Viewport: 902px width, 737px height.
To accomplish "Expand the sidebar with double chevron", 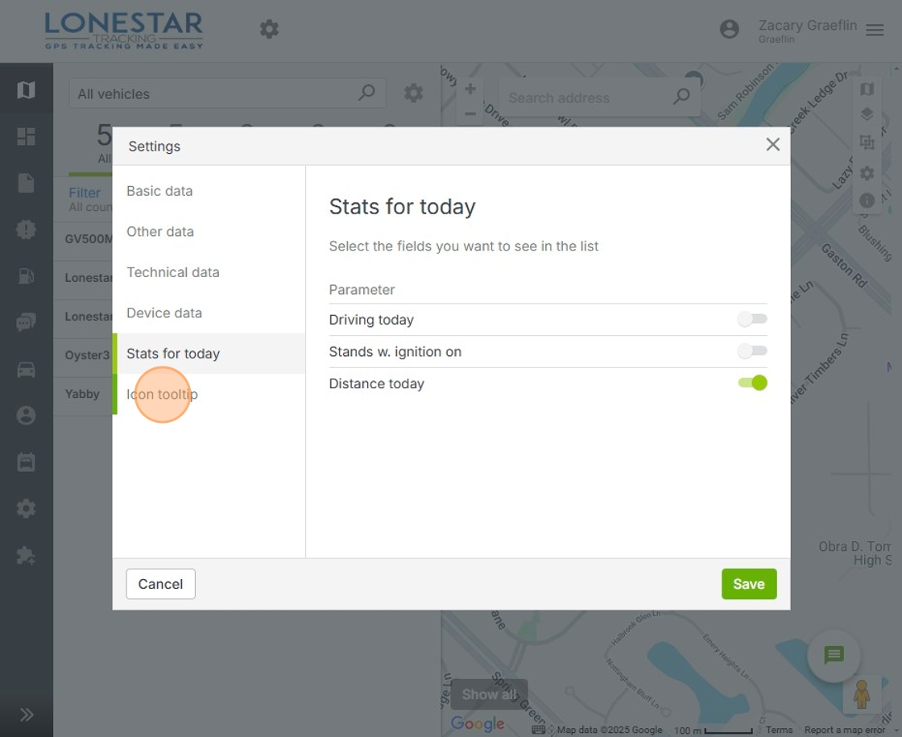I will click(x=26, y=714).
